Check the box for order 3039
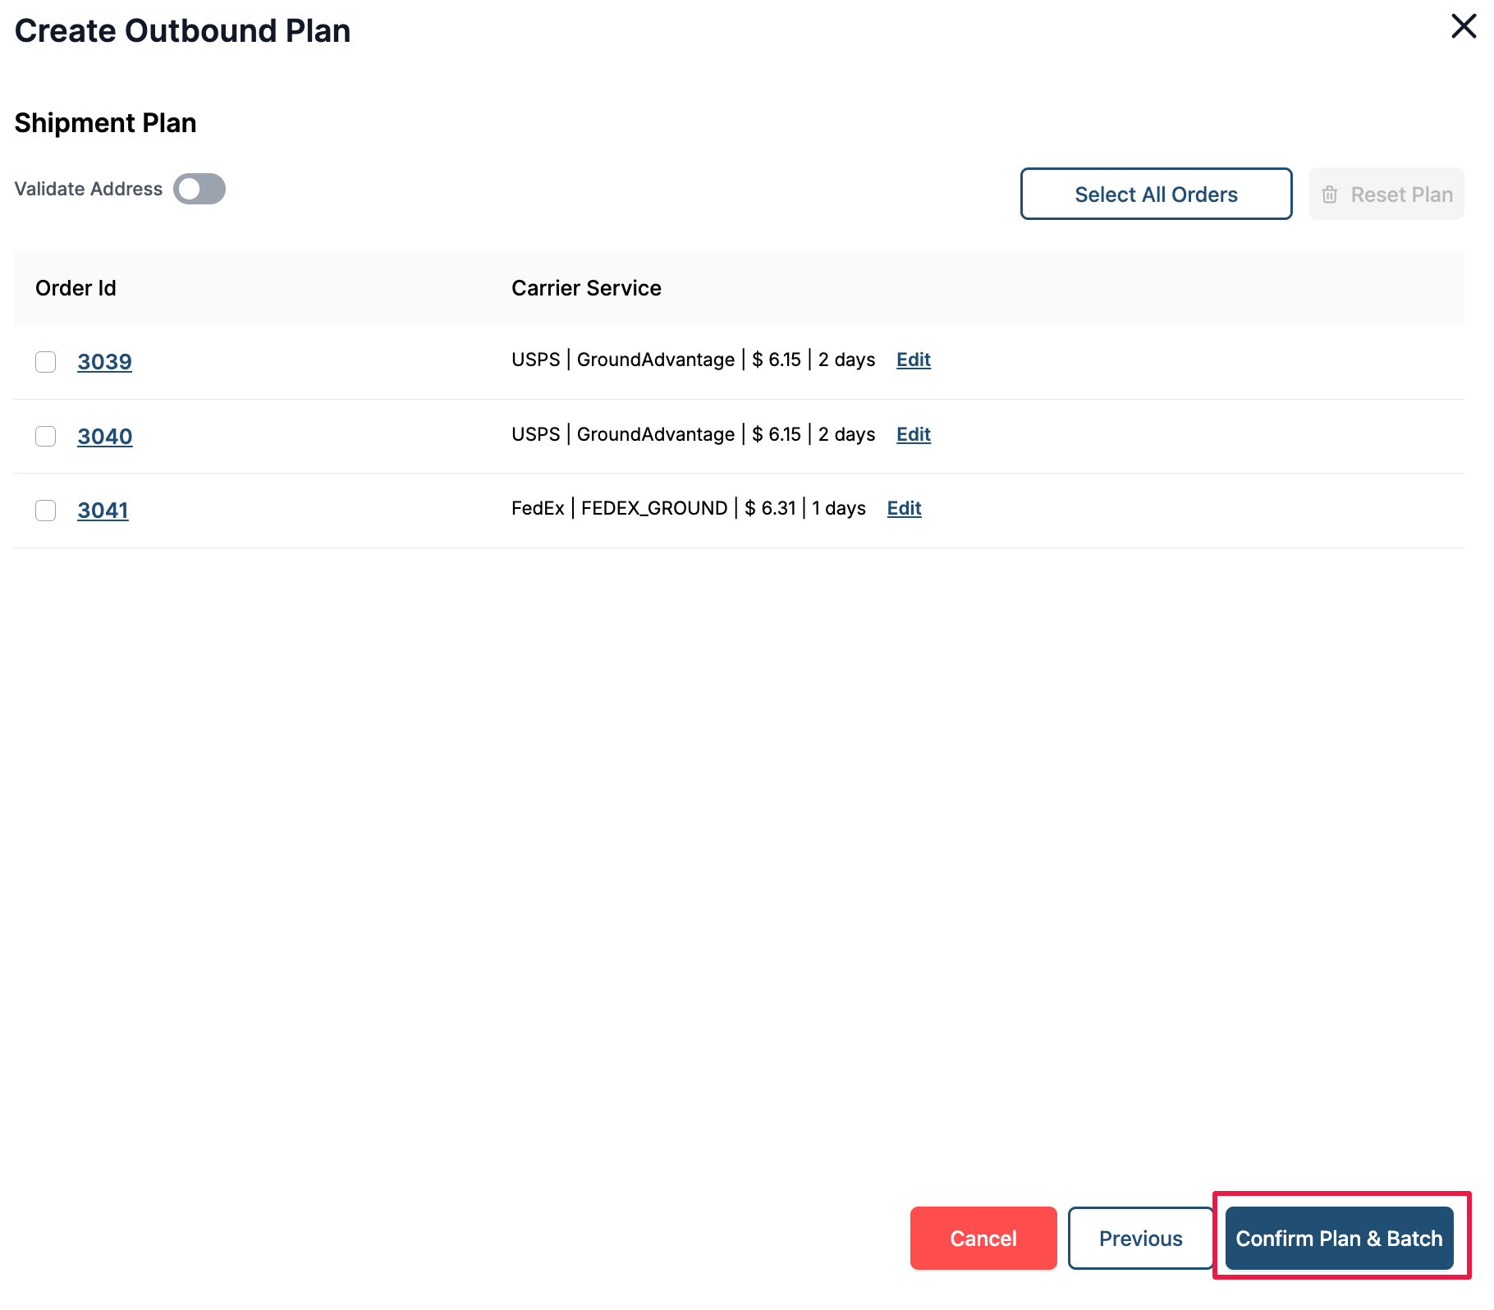 point(46,362)
